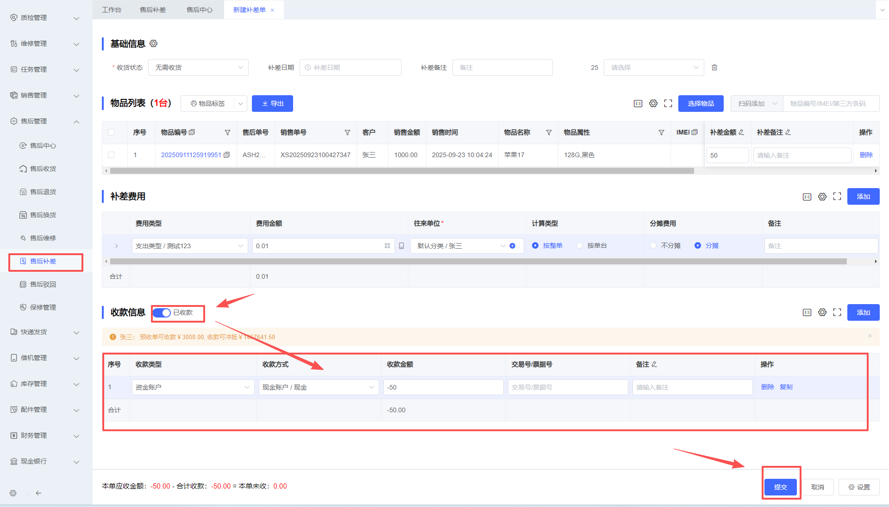This screenshot has width=889, height=507.
Task: Select 不分摊 radio option
Action: [653, 246]
